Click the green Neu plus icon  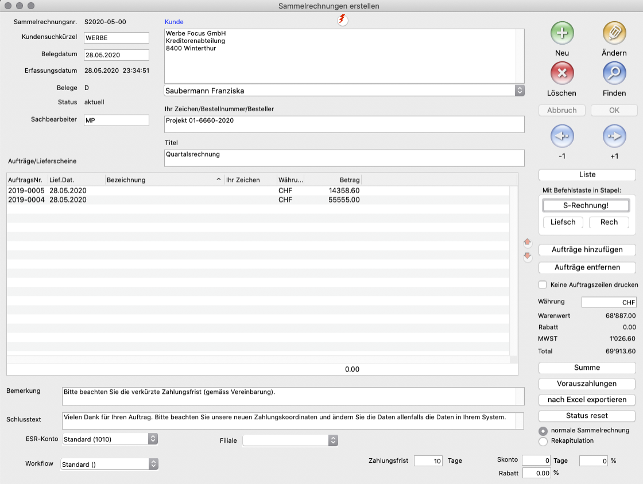click(x=562, y=33)
